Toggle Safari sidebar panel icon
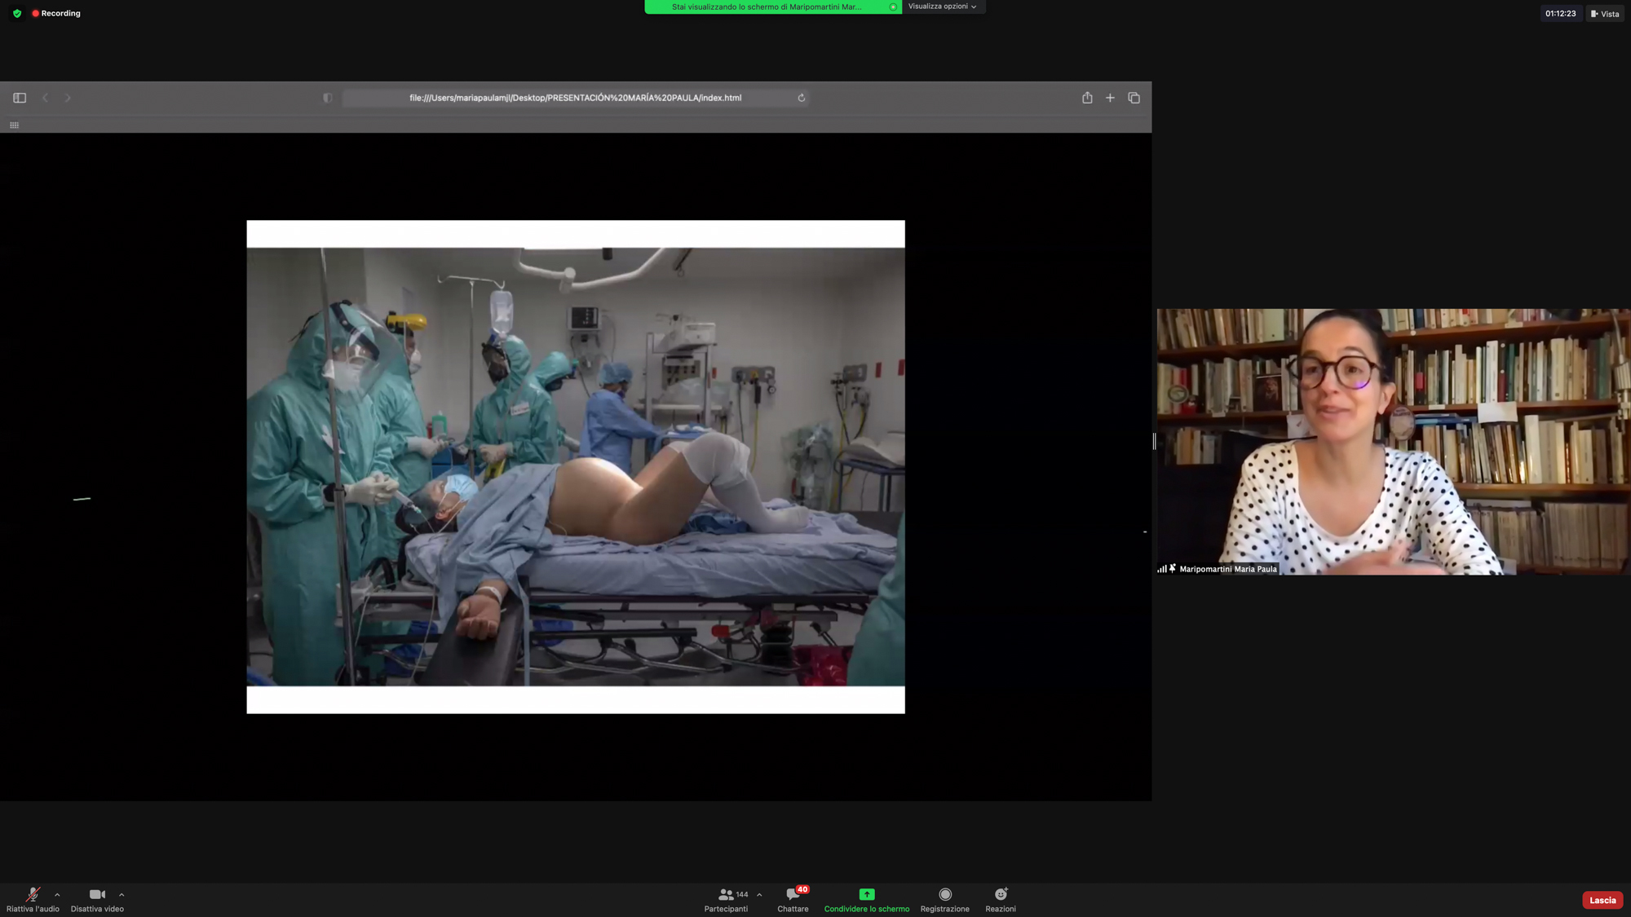The height and width of the screenshot is (917, 1631). click(x=20, y=98)
